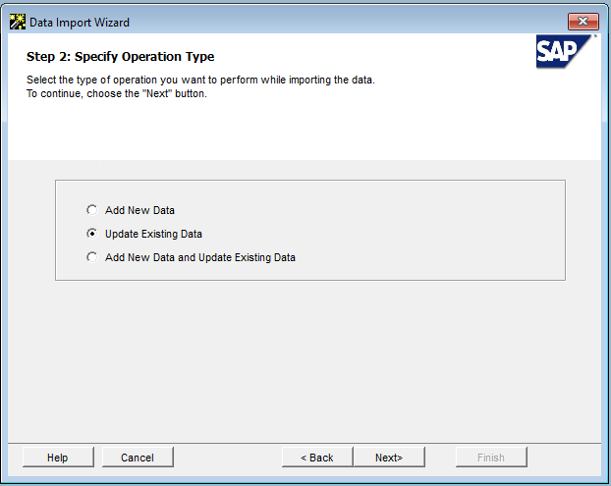
Task: Click the 'Select the type of operation' instruction text
Action: (200, 80)
